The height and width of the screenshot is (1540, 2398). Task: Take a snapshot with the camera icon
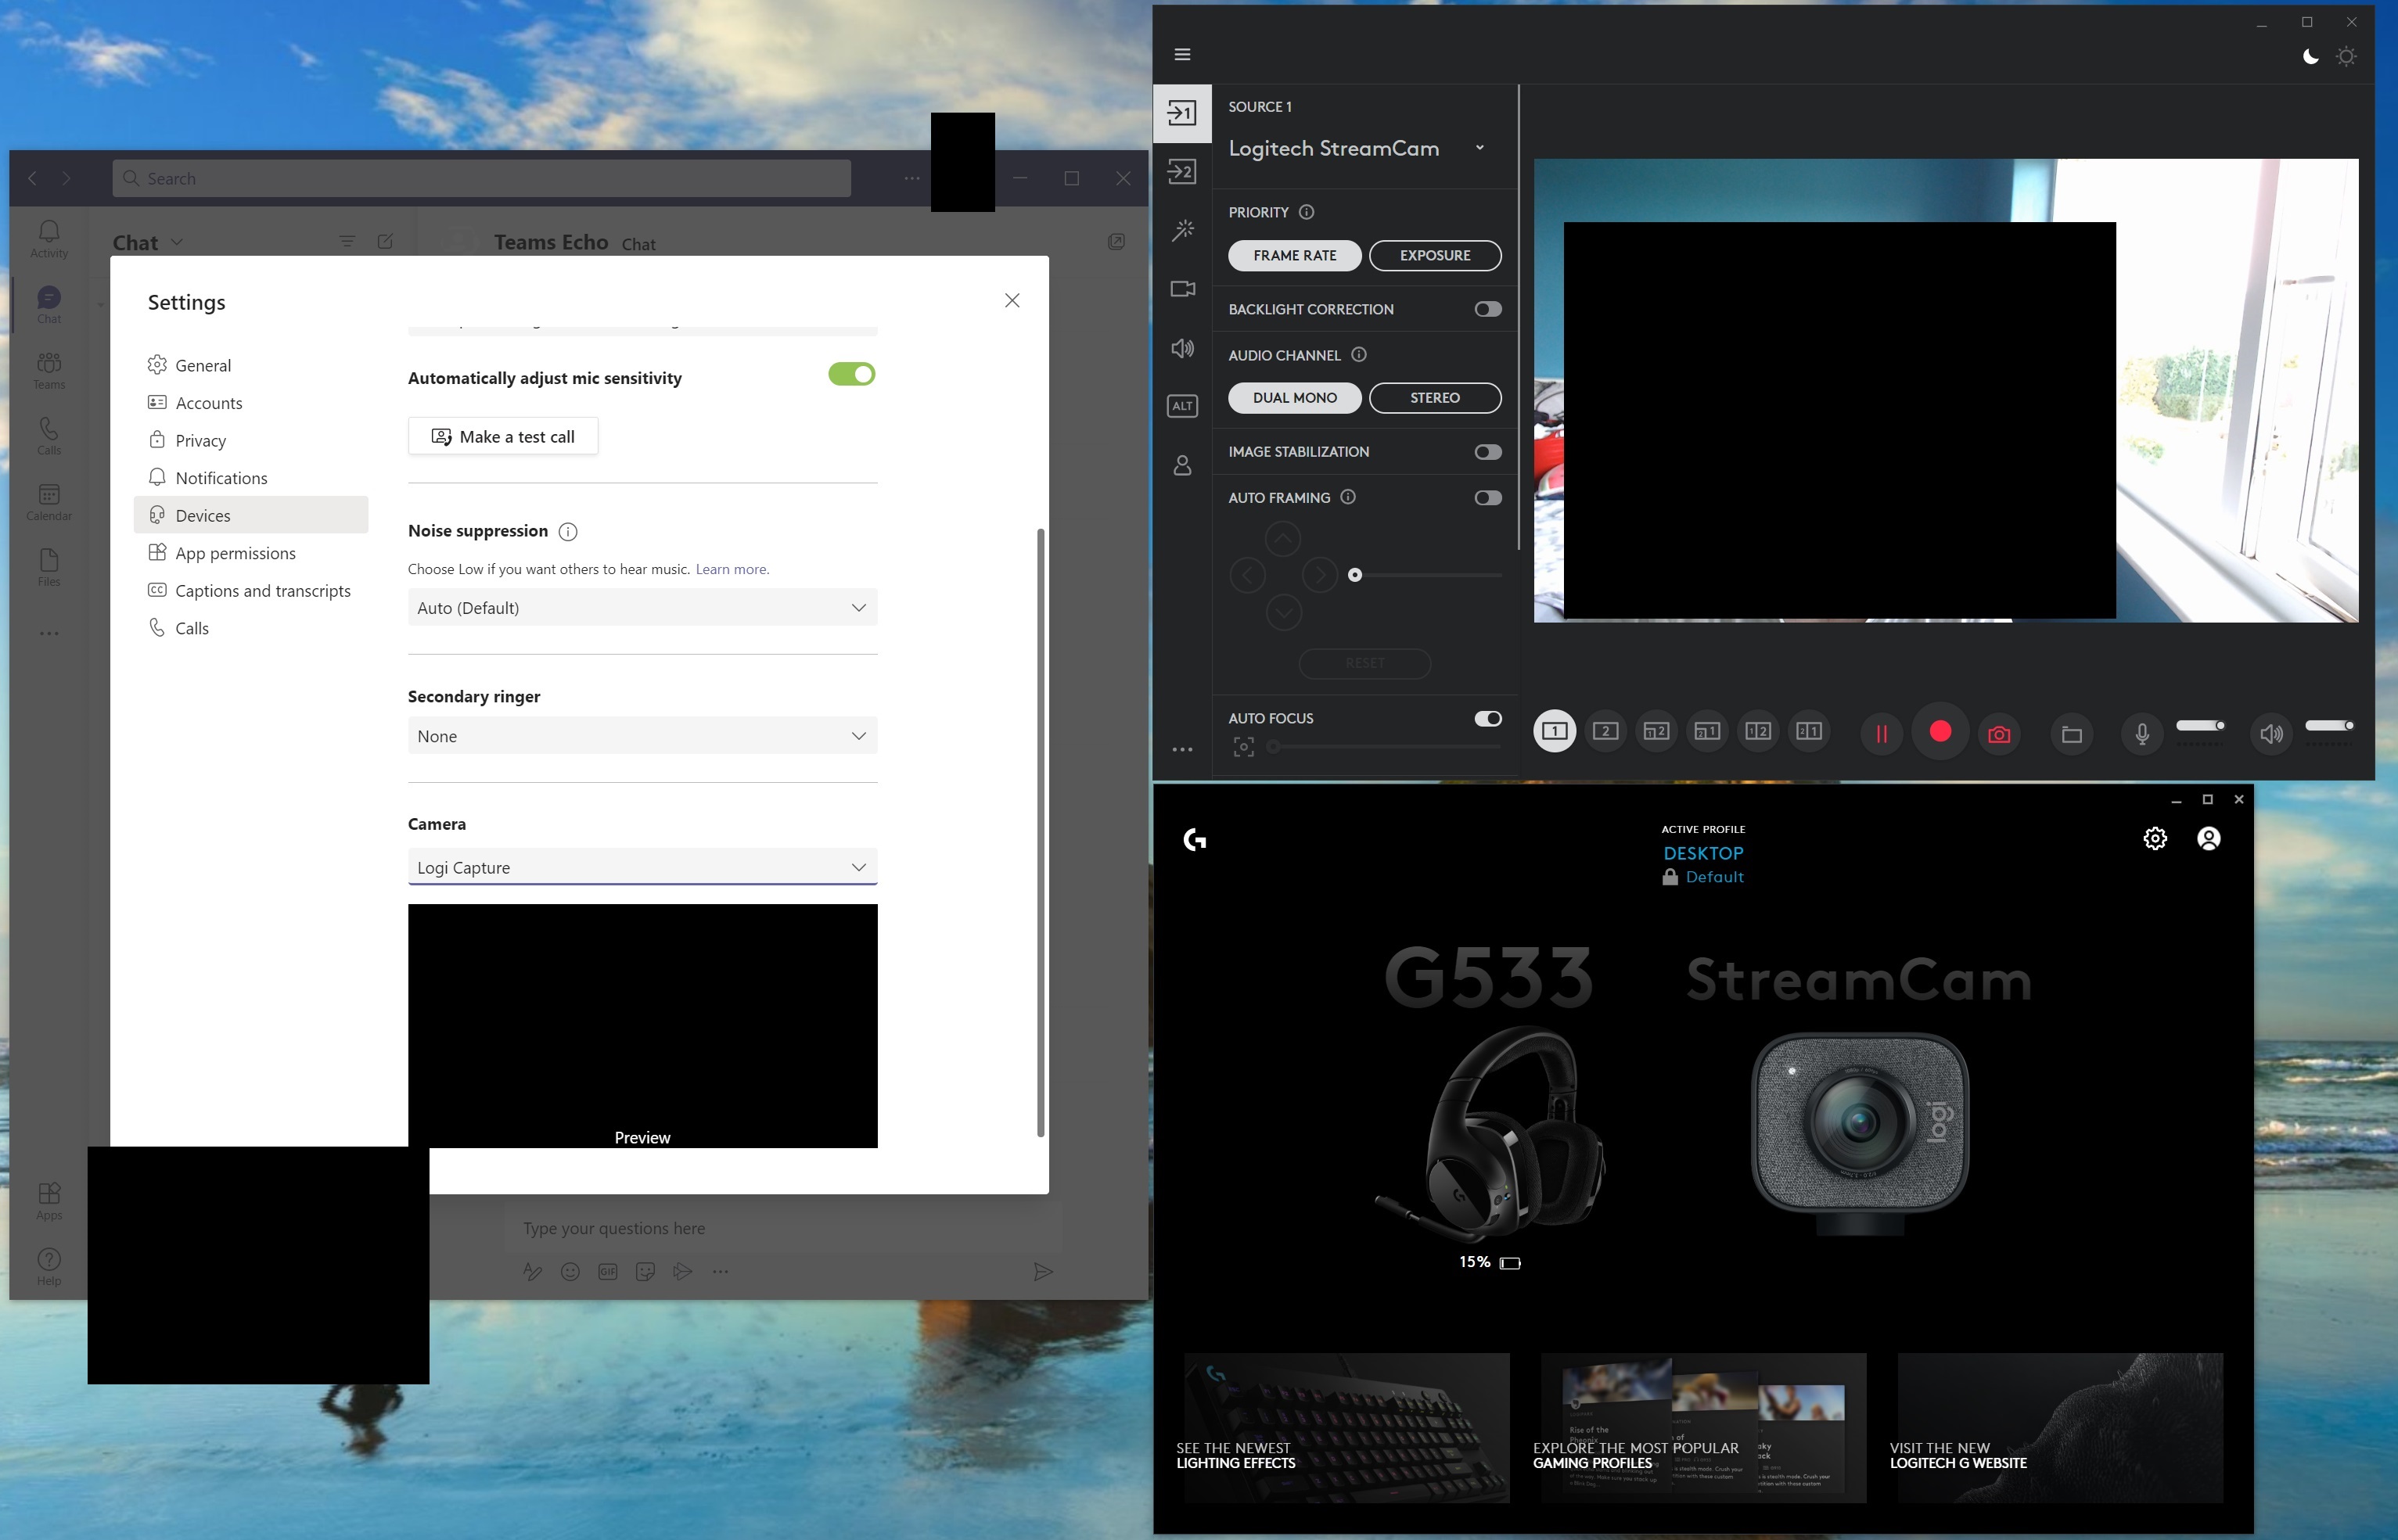point(1999,733)
